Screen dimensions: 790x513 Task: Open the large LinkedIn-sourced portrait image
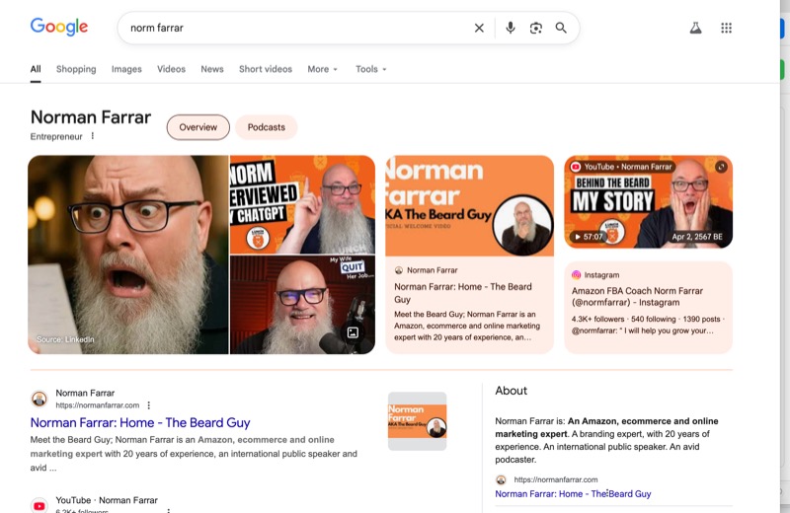point(128,255)
